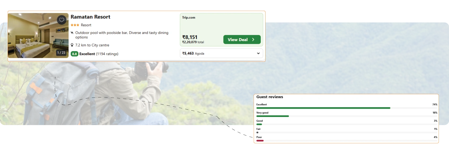Click the 7.2 km to City centre text
449x158 pixels.
click(x=92, y=45)
